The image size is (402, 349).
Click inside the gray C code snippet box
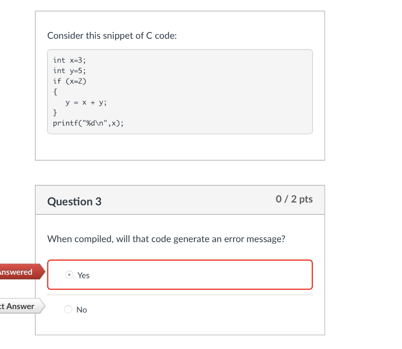point(180,91)
